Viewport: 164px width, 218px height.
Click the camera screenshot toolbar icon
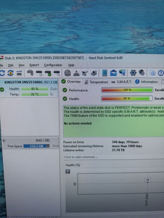[x=152, y=73]
